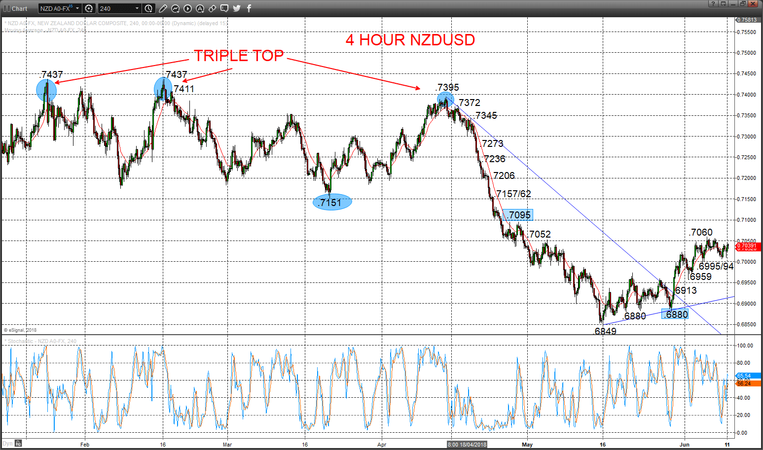The image size is (763, 450).
Task: Expand the NZD A0-FX symbol dropdown arrow
Action: coord(77,8)
